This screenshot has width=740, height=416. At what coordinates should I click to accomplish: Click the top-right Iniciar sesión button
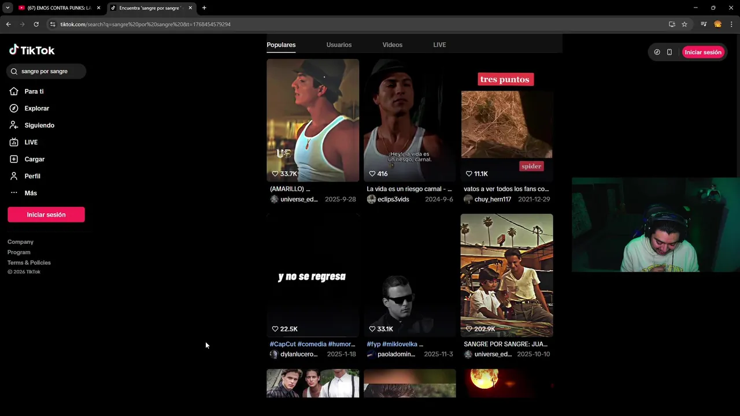(703, 52)
